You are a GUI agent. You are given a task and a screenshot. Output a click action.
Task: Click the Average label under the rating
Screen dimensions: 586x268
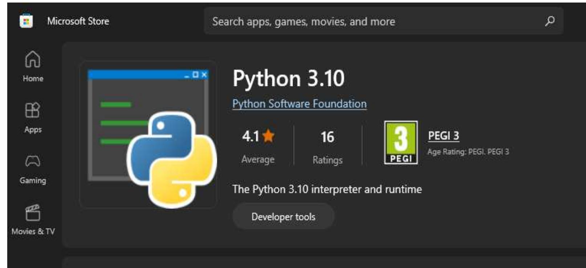pos(258,160)
